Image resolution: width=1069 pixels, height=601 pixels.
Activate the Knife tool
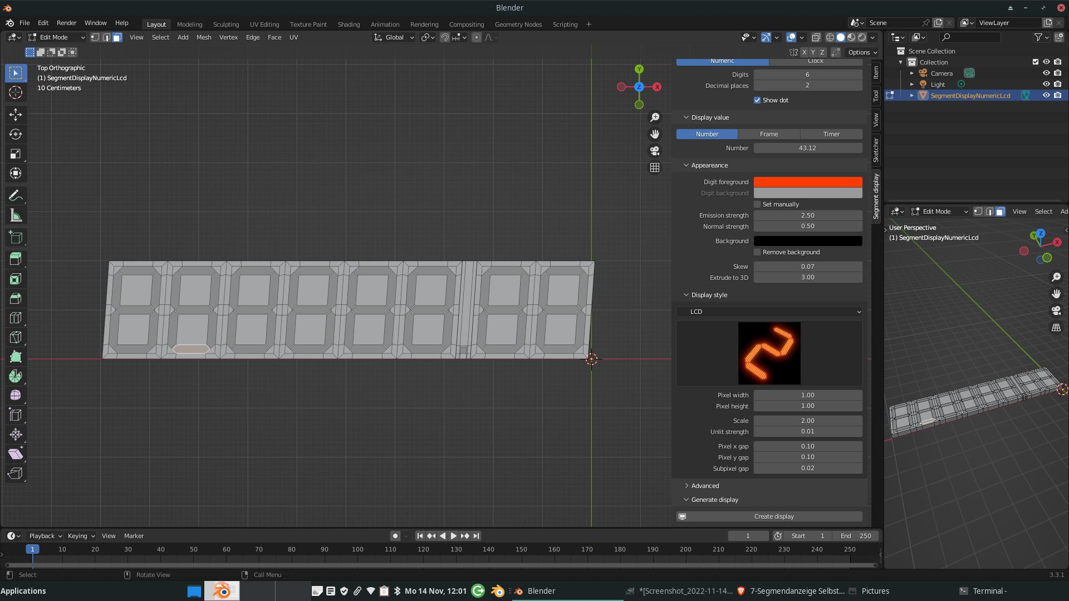[16, 337]
